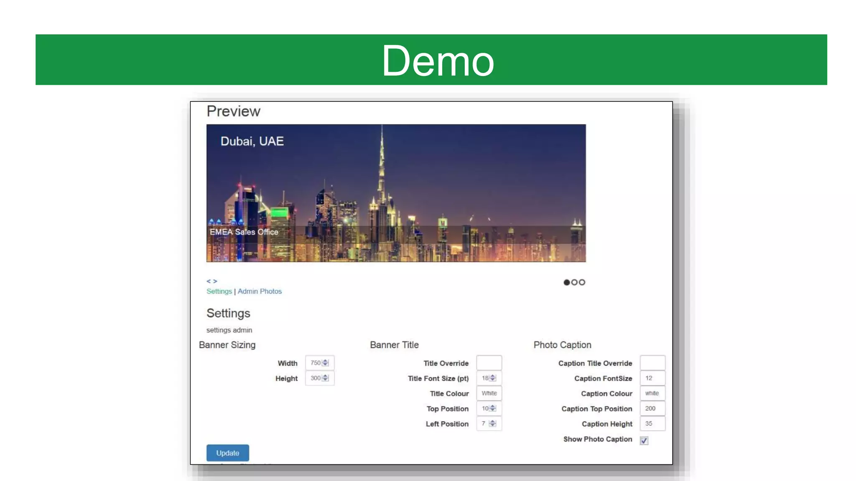Click the Update button

227,453
